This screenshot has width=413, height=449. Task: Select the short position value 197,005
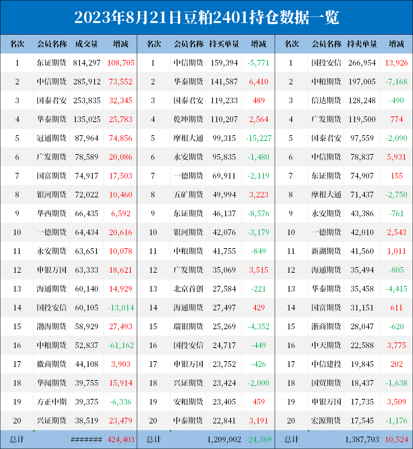(x=362, y=82)
